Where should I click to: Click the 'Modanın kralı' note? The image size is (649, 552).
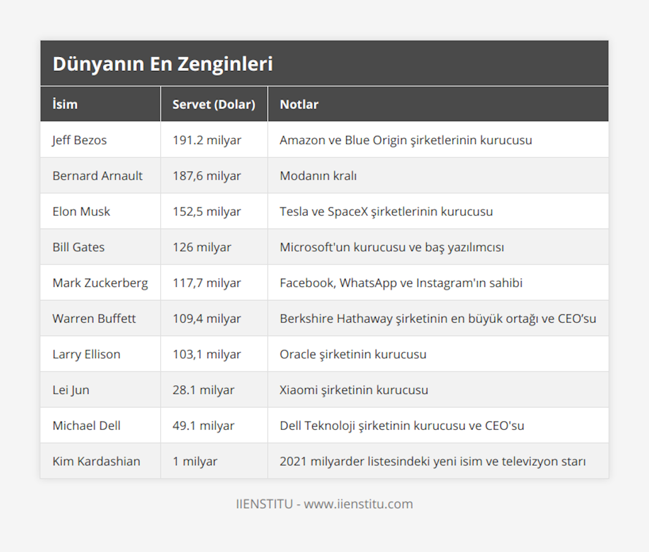[x=318, y=176]
